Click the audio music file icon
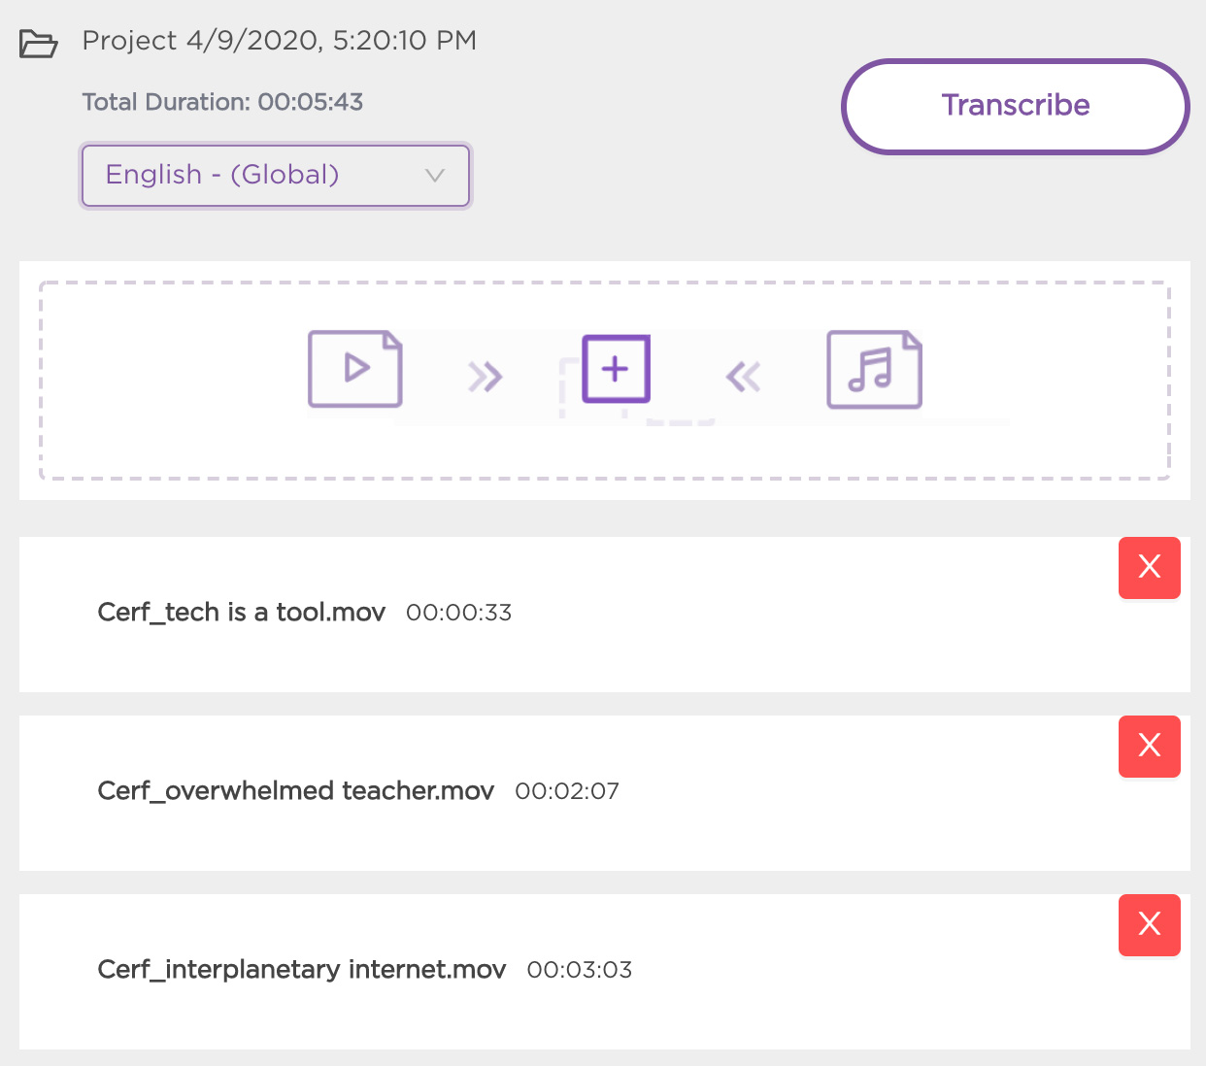The height and width of the screenshot is (1066, 1206). [874, 369]
